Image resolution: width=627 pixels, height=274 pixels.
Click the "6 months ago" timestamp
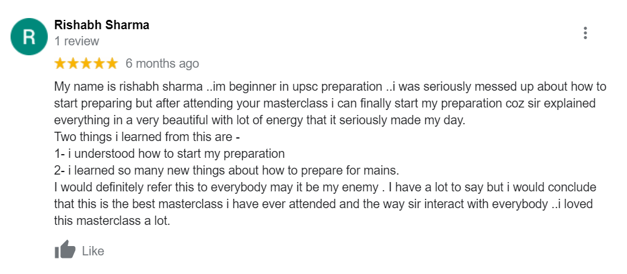click(x=163, y=63)
